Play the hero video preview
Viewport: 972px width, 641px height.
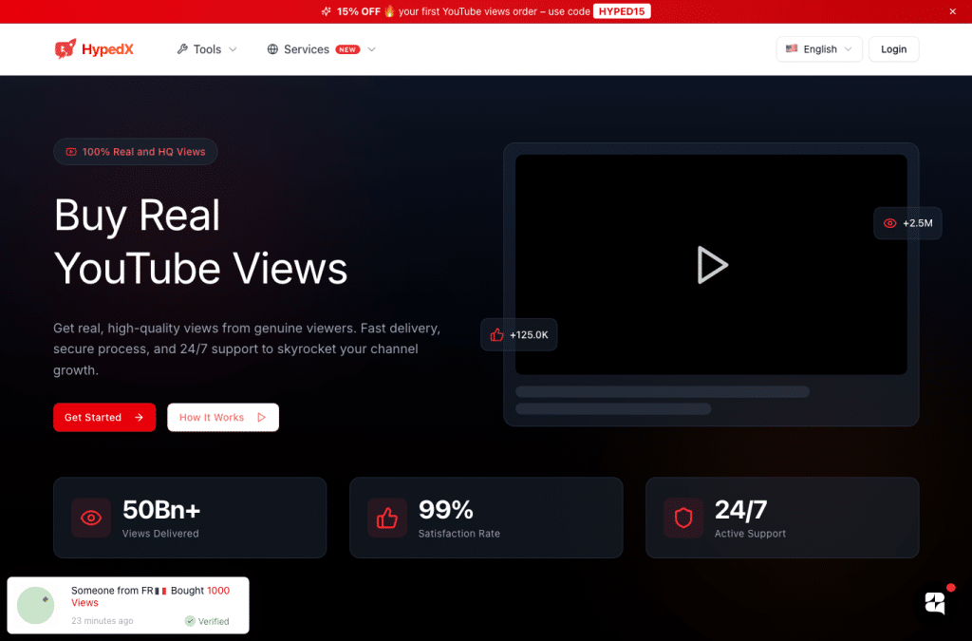712,265
